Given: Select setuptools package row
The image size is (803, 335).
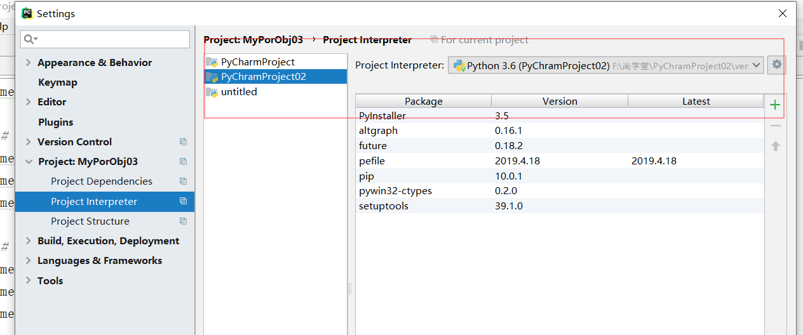Looking at the screenshot, I should 560,206.
